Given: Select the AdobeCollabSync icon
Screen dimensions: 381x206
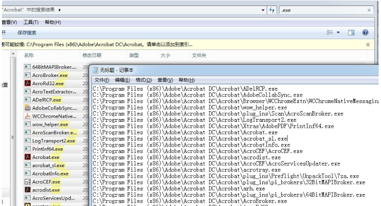Looking at the screenshot, I should tap(28, 108).
